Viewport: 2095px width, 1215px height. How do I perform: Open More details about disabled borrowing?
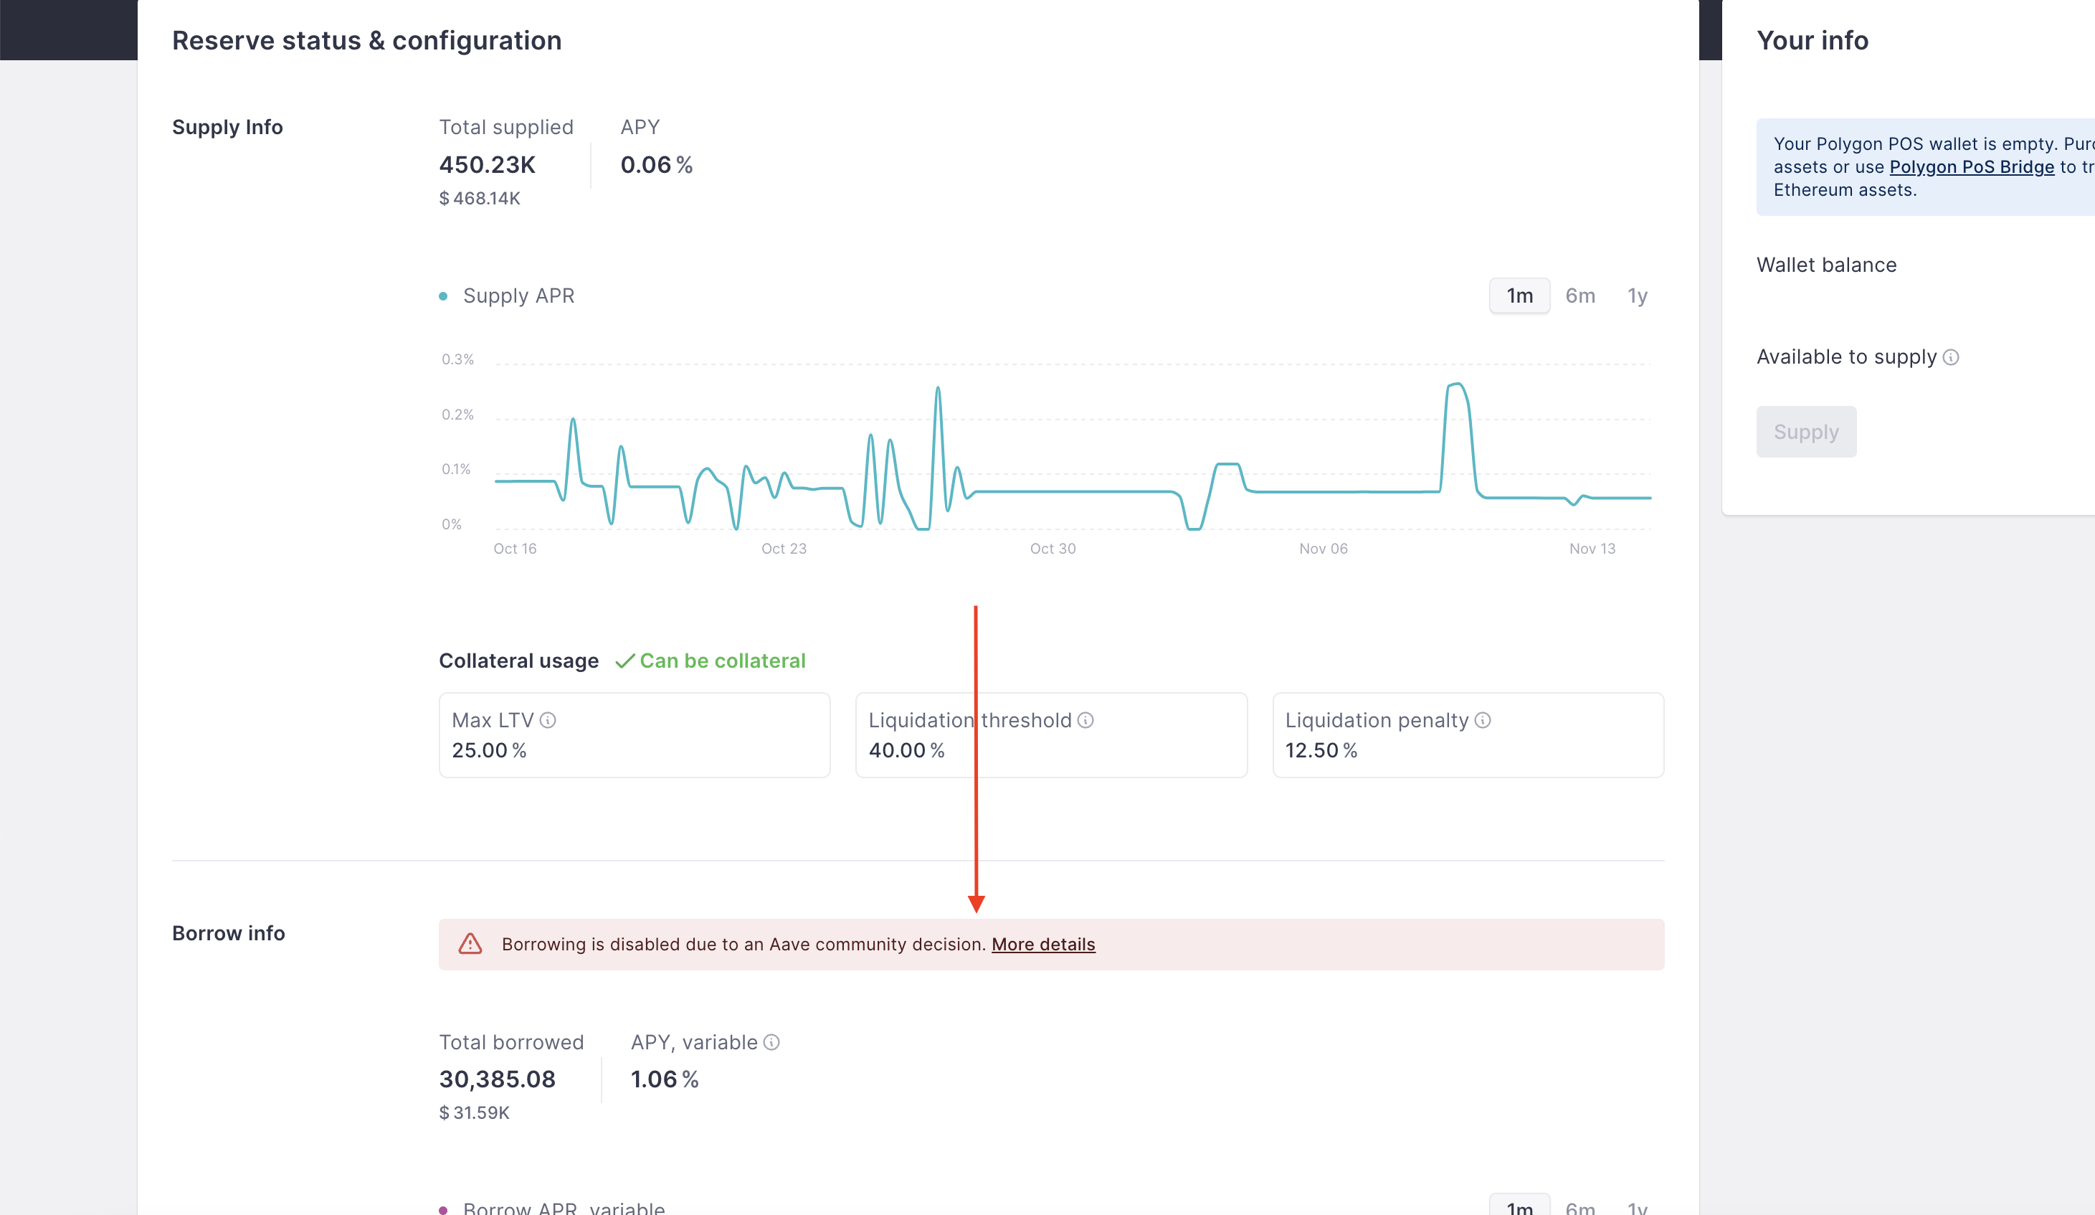[1043, 944]
